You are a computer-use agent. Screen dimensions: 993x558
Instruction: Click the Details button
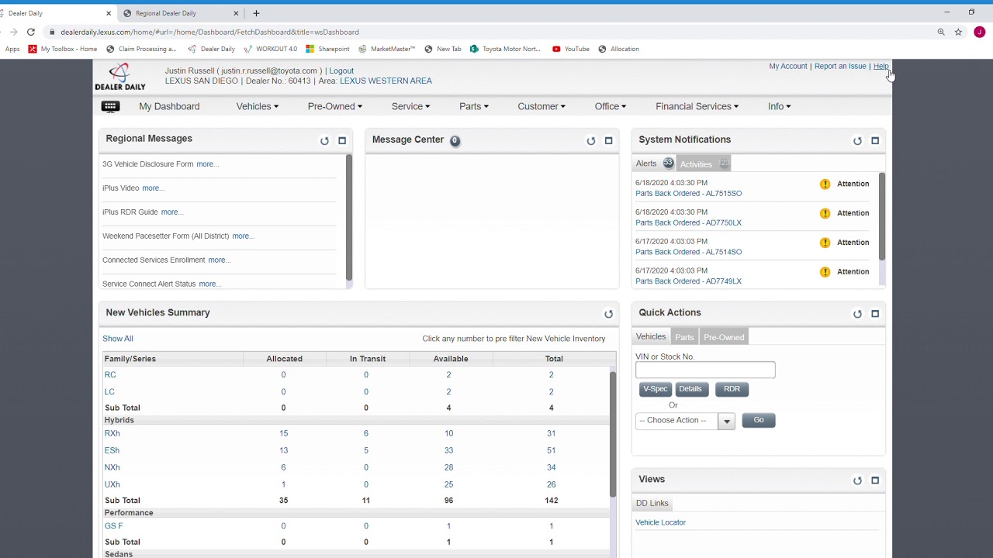[x=690, y=389]
